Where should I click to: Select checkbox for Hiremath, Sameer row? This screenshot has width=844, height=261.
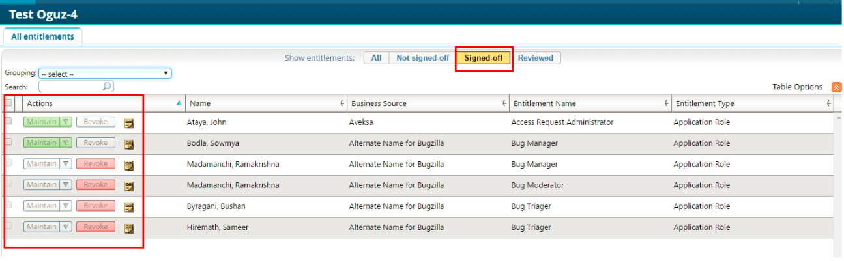coord(8,226)
